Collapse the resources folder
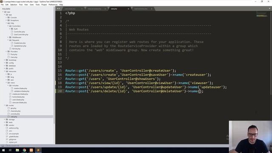This screenshot has width=272, height=153. click(5, 71)
